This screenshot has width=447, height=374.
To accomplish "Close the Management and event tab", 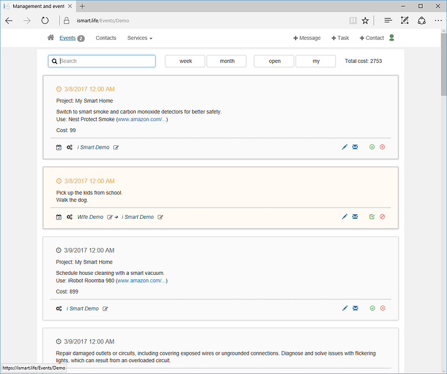I will pyautogui.click(x=70, y=6).
